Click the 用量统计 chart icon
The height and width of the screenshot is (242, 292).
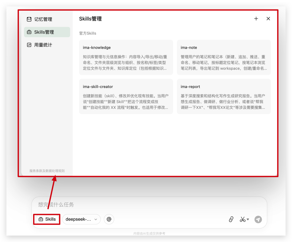(29, 45)
